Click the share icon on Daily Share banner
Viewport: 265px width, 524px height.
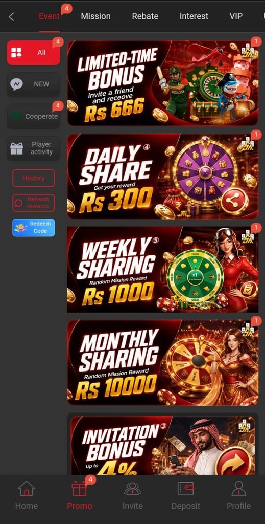tap(235, 201)
